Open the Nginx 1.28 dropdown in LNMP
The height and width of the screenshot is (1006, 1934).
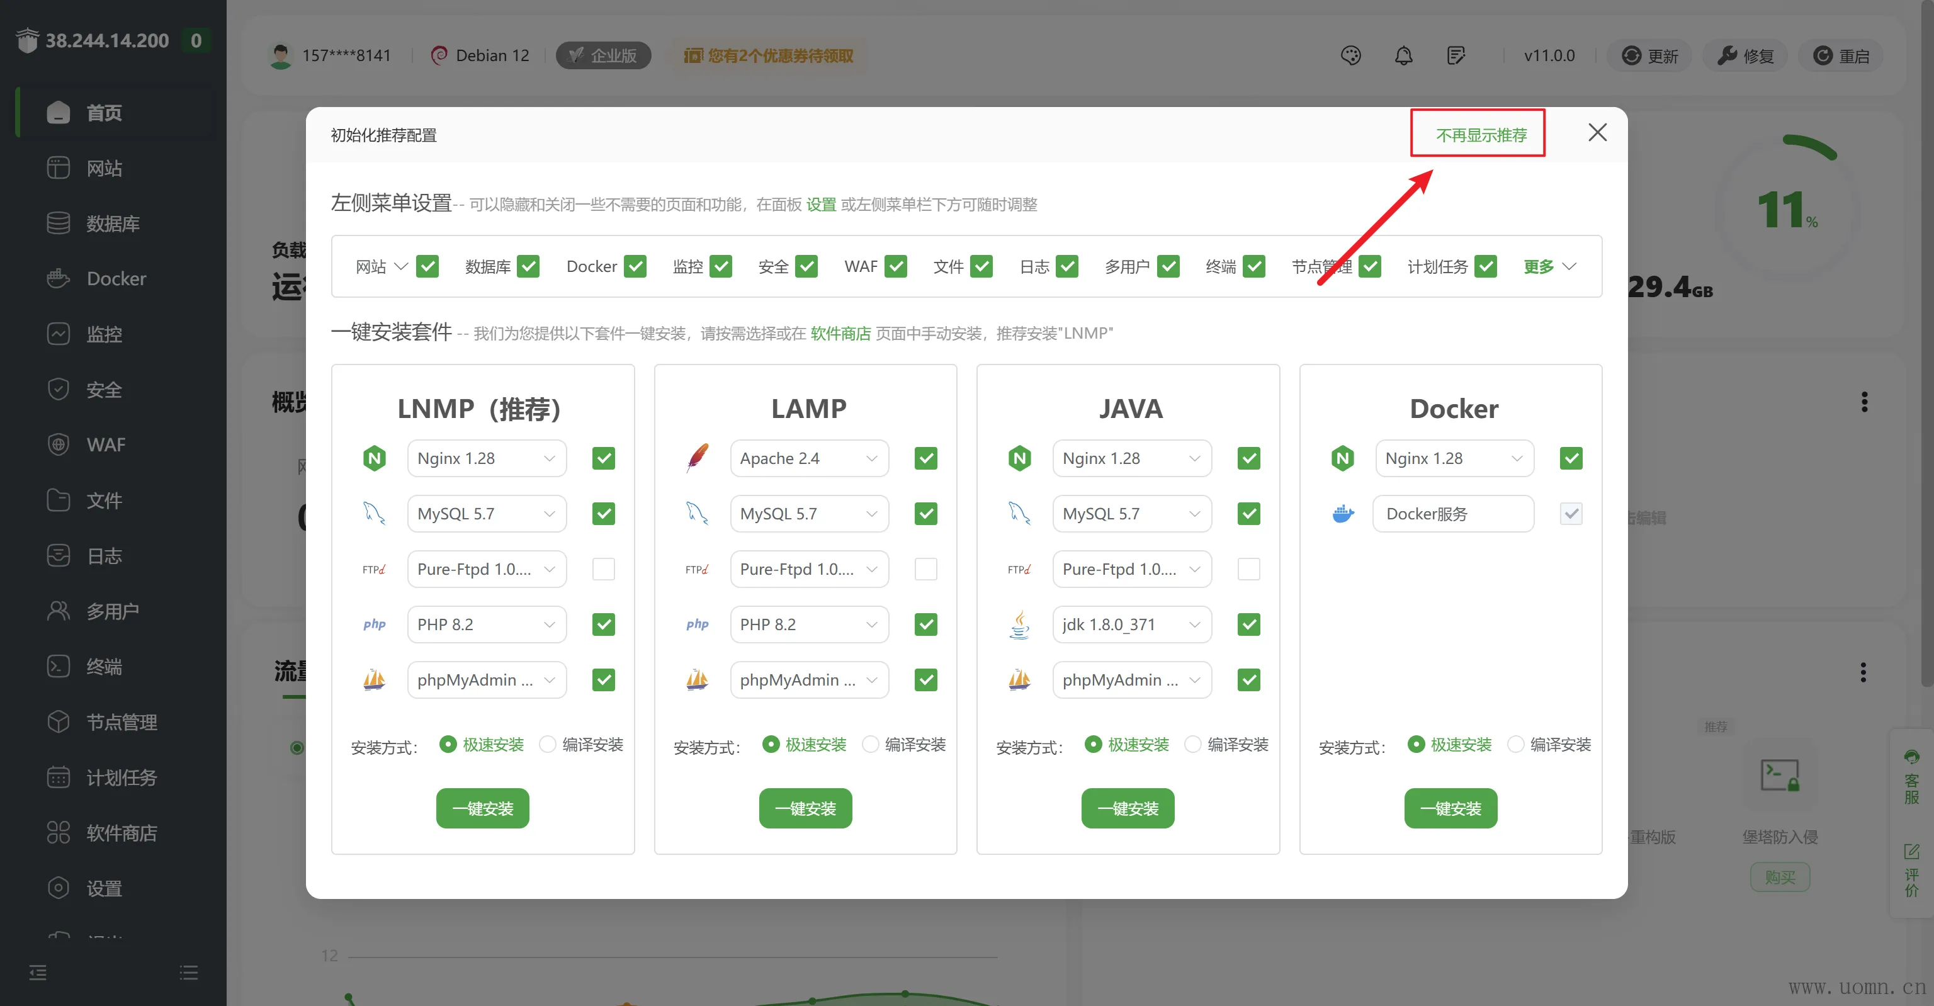pyautogui.click(x=486, y=458)
